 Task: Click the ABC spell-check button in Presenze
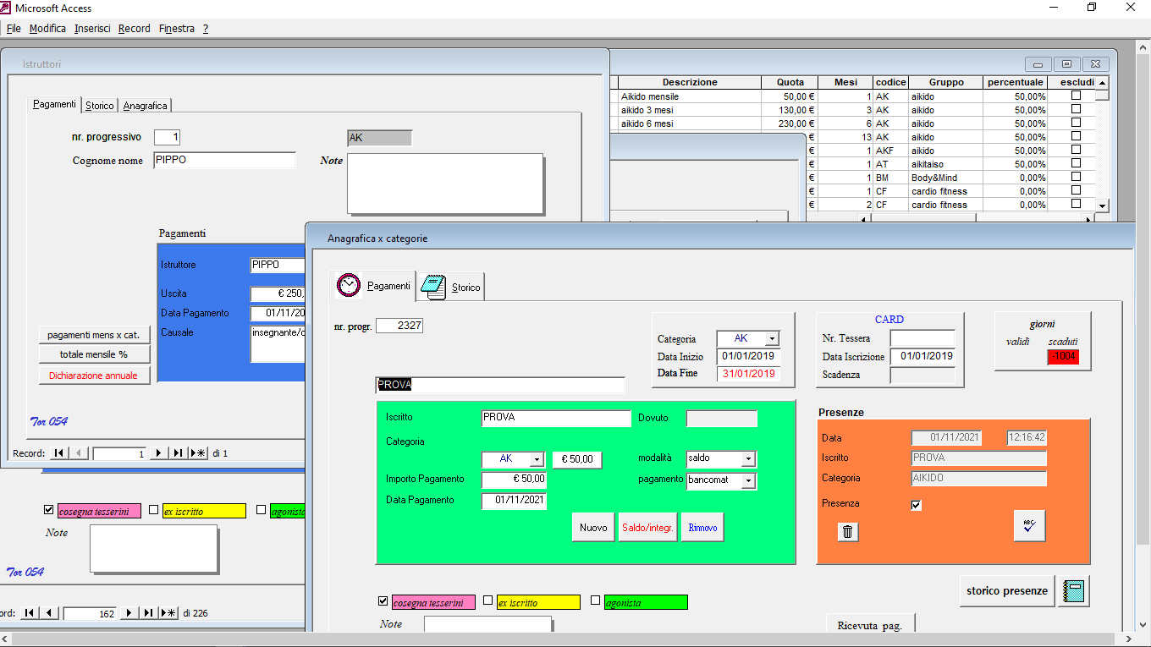[x=1029, y=526]
